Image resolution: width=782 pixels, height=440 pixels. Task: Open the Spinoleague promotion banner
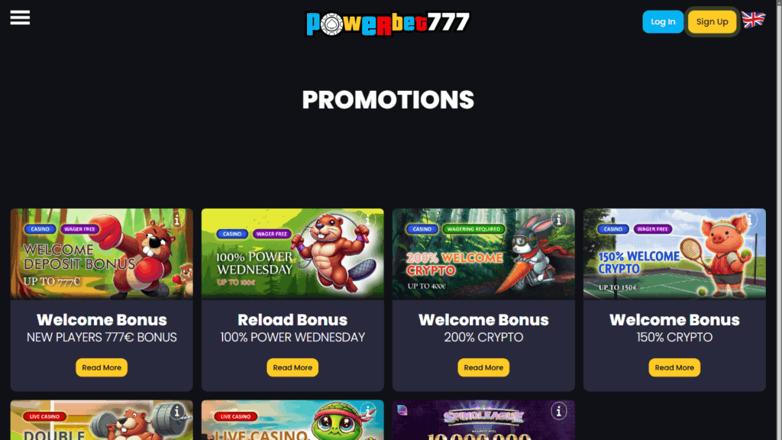pos(483,420)
